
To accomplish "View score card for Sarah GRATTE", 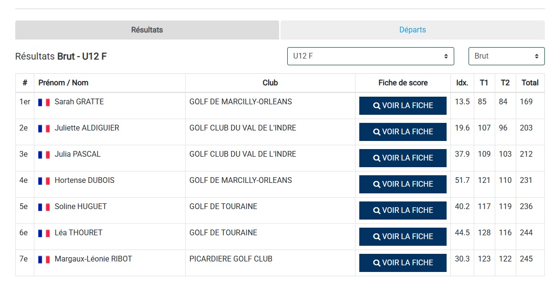I will pyautogui.click(x=403, y=106).
